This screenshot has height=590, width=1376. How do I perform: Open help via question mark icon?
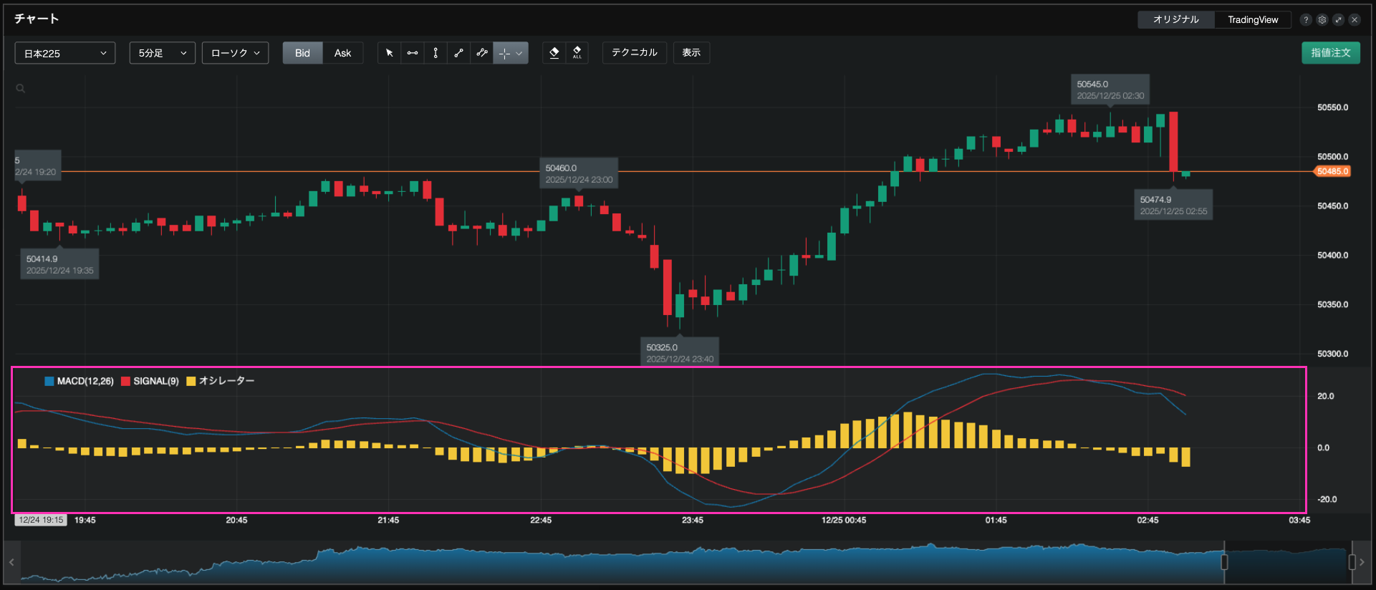click(1306, 20)
